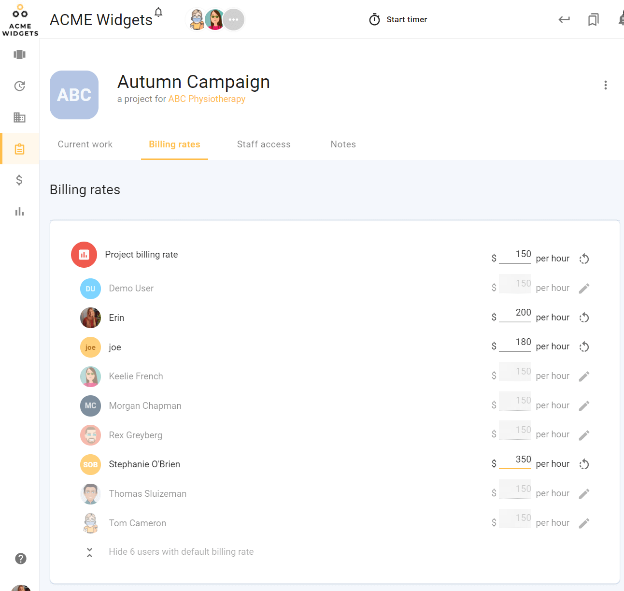Click Hide 6 users with default billing rate

[181, 552]
